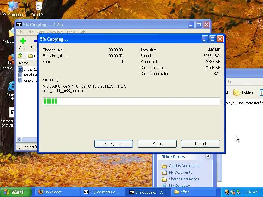Viewport: 263px width, 197px height.
Task: Click the 7-Zip path folder icon
Action: [x=30, y=55]
